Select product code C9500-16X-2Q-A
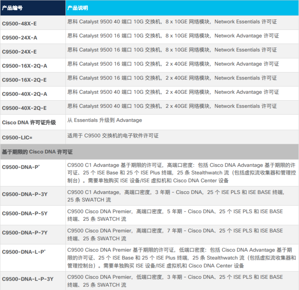Viewport: 299px width, 290px height. point(24,66)
